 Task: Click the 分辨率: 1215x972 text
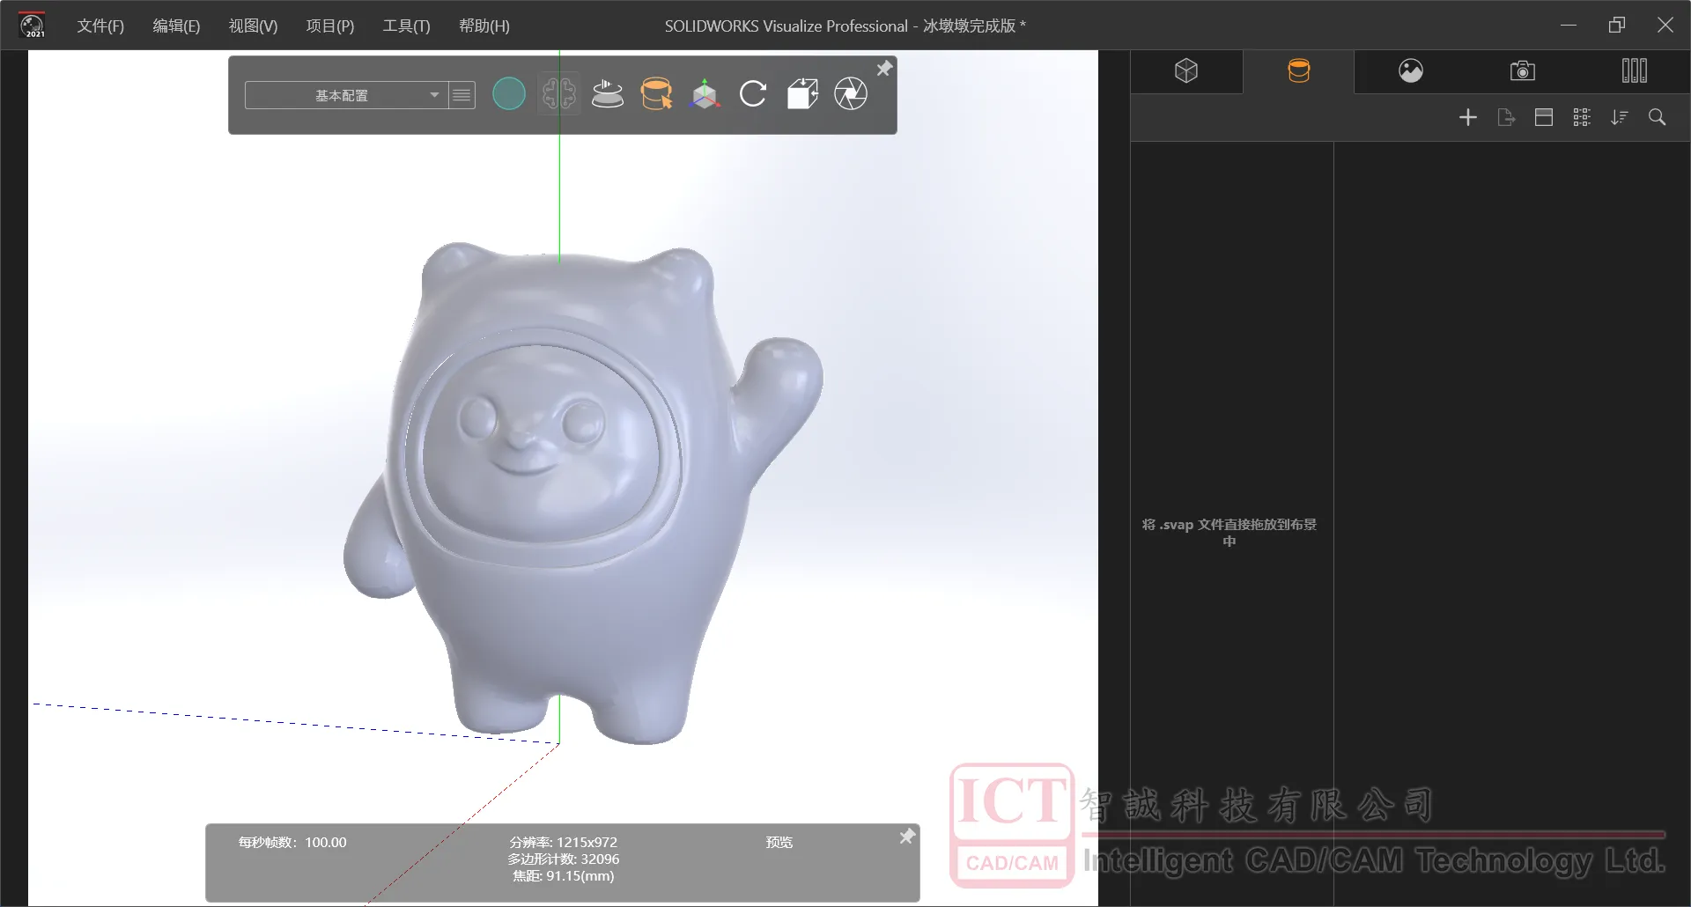click(563, 842)
